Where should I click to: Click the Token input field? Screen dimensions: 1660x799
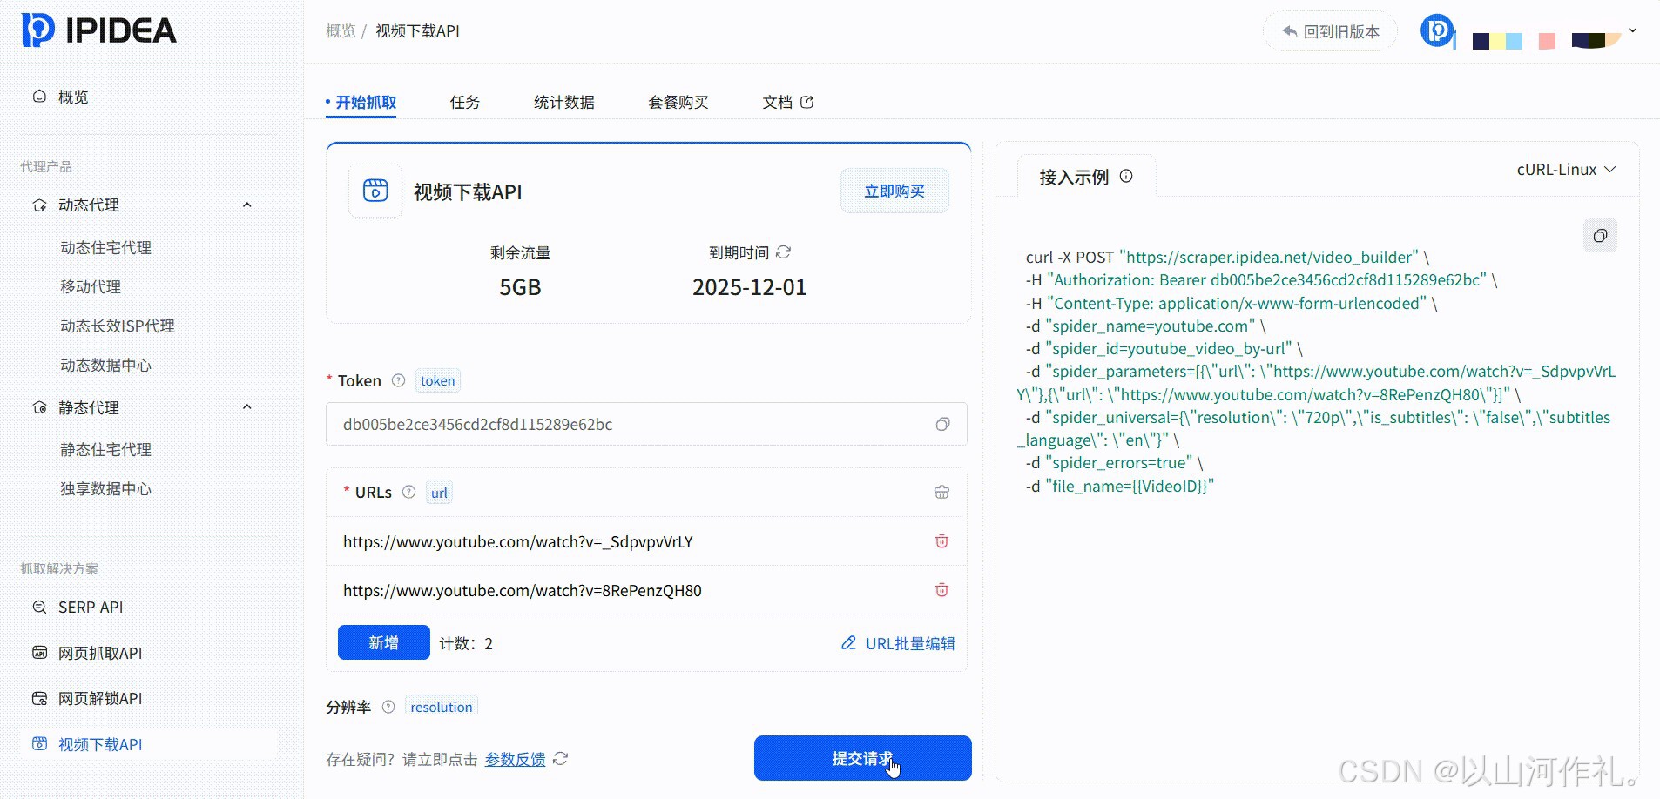[x=646, y=424]
